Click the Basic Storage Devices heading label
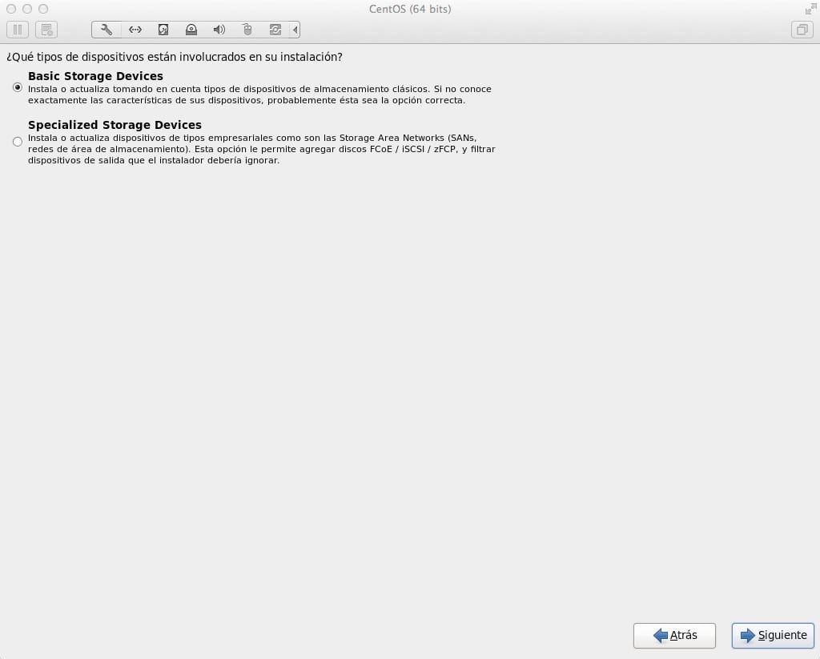 point(95,76)
